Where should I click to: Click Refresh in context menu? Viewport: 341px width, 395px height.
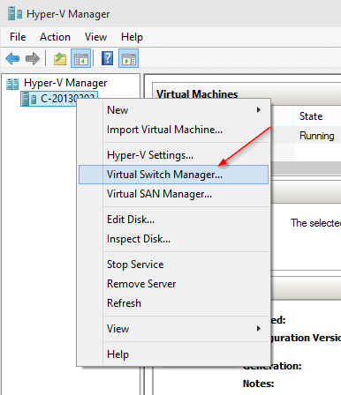pos(174,303)
